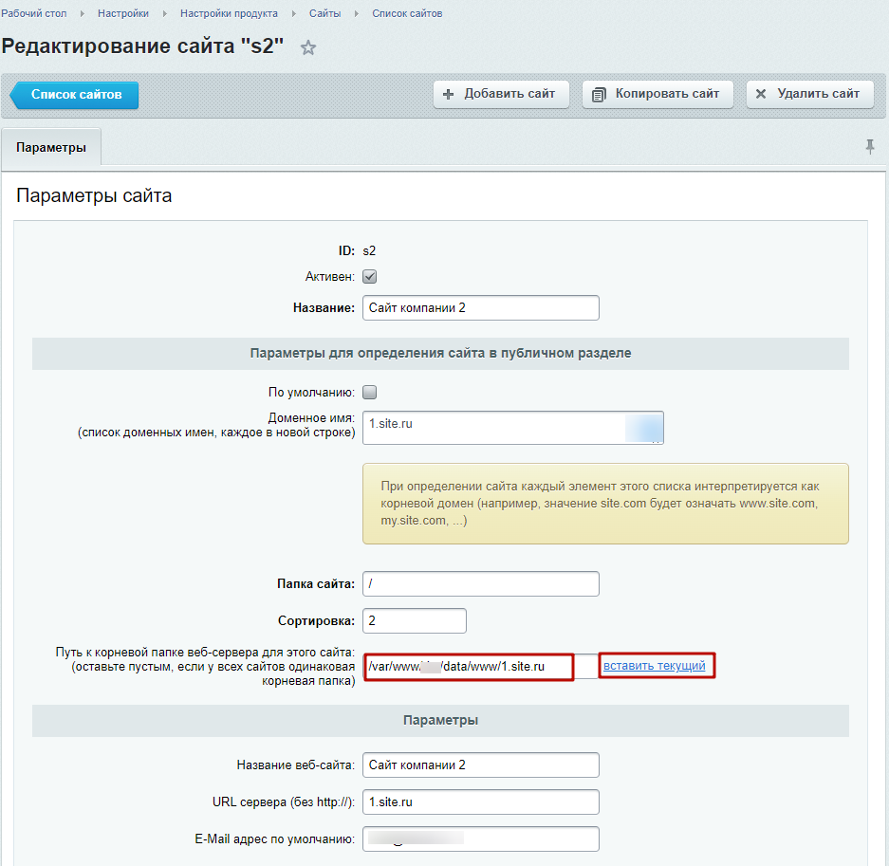Return via Список сайтов button
Image resolution: width=889 pixels, height=866 pixels.
click(76, 95)
